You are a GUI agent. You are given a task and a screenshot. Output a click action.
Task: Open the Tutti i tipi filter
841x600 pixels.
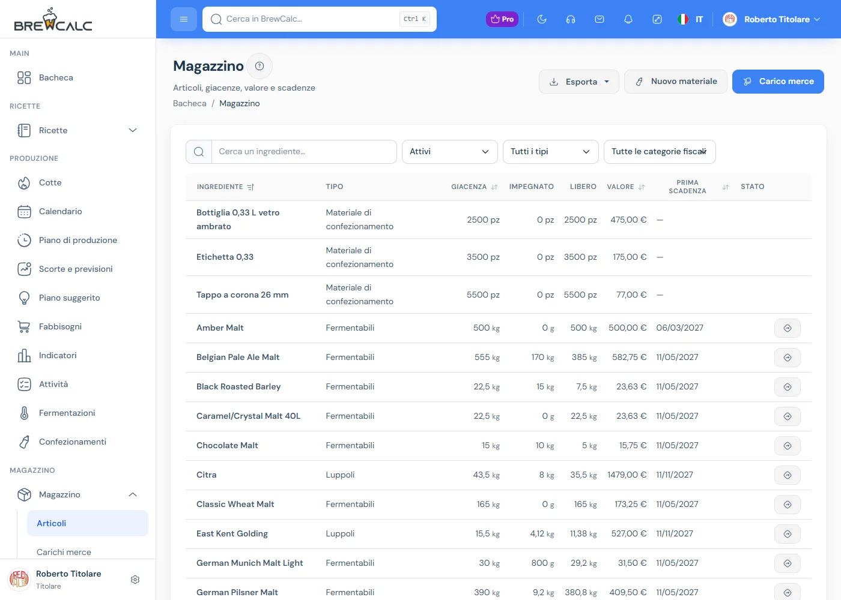551,152
